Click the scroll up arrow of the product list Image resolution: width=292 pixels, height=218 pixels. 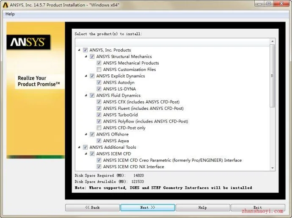pos(273,41)
